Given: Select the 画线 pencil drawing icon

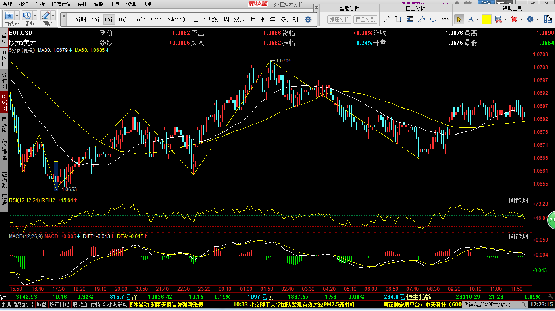Looking at the screenshot, I should click(46, 15).
